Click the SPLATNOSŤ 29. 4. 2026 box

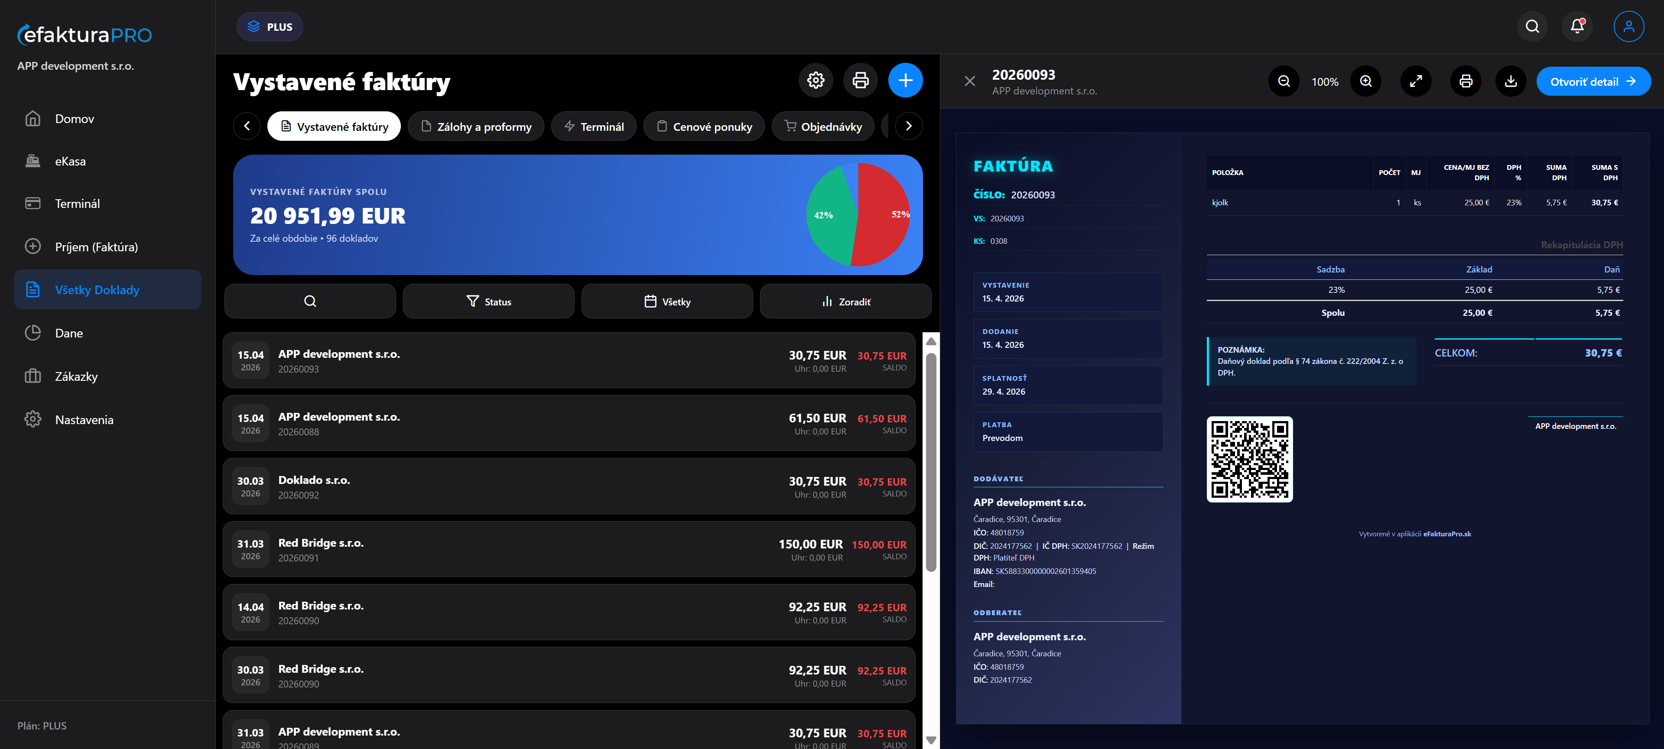tap(1068, 386)
